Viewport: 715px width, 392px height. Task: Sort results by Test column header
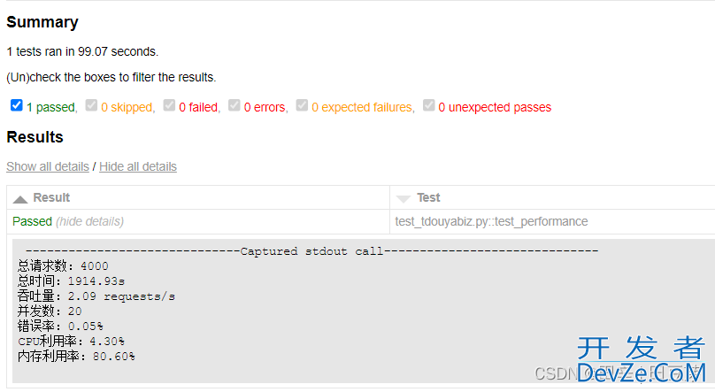(428, 197)
